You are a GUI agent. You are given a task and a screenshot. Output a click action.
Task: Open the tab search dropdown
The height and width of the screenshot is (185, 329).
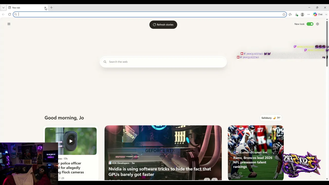3,8
